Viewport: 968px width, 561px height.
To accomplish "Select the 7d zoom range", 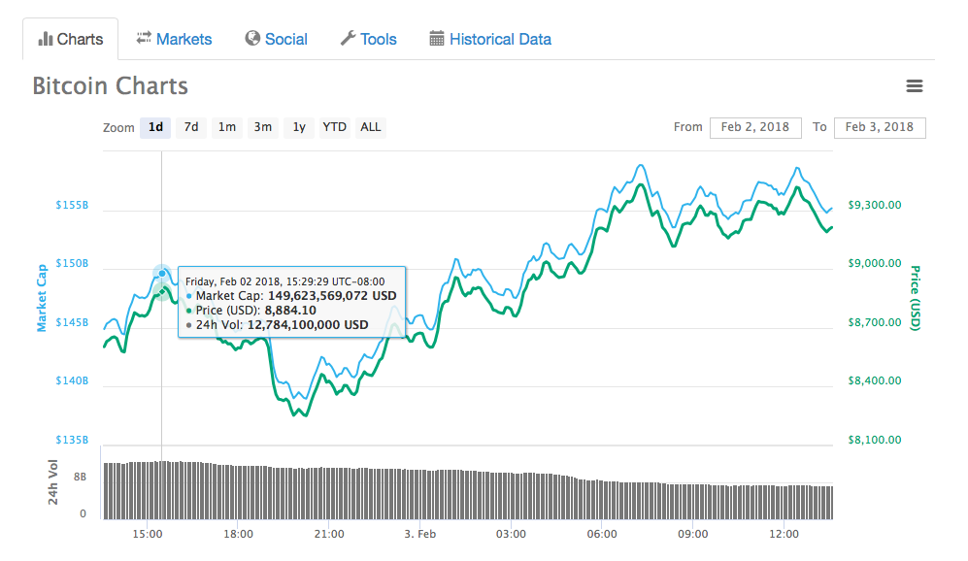I will [190, 127].
